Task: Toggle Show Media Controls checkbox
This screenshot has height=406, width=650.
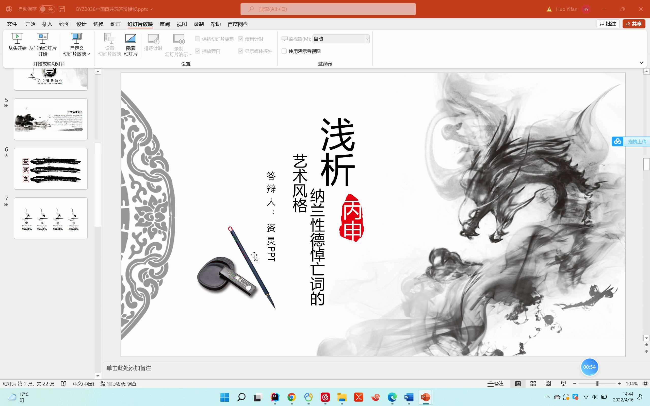Action: pos(240,51)
